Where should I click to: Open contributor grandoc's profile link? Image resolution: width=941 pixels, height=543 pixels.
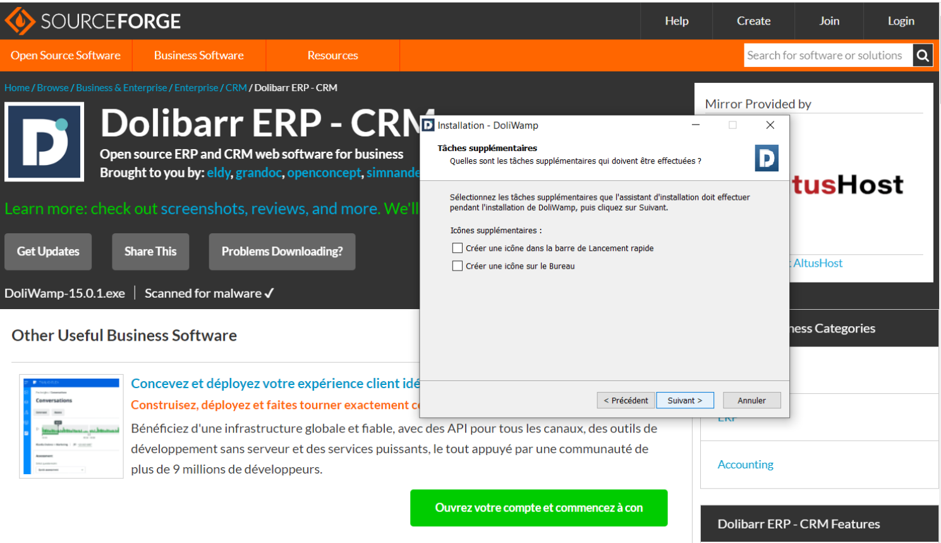[x=258, y=173]
